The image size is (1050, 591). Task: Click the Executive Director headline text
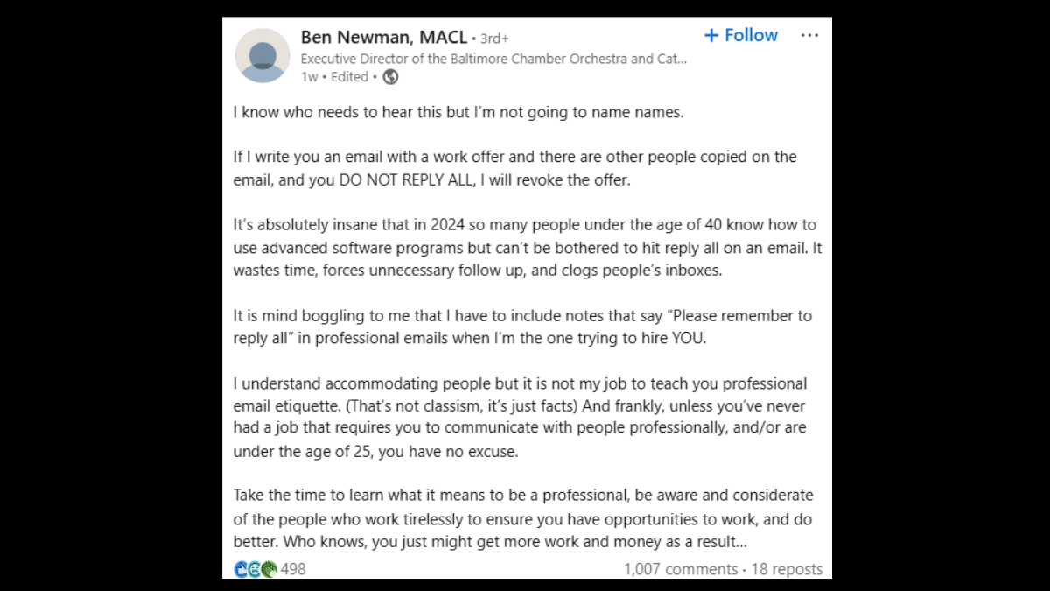(493, 59)
